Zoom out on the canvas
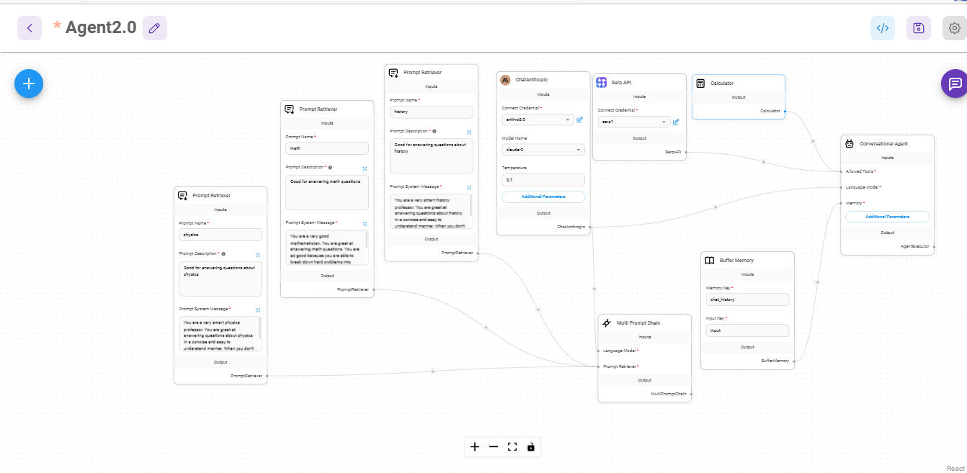The width and height of the screenshot is (967, 473). click(x=494, y=446)
